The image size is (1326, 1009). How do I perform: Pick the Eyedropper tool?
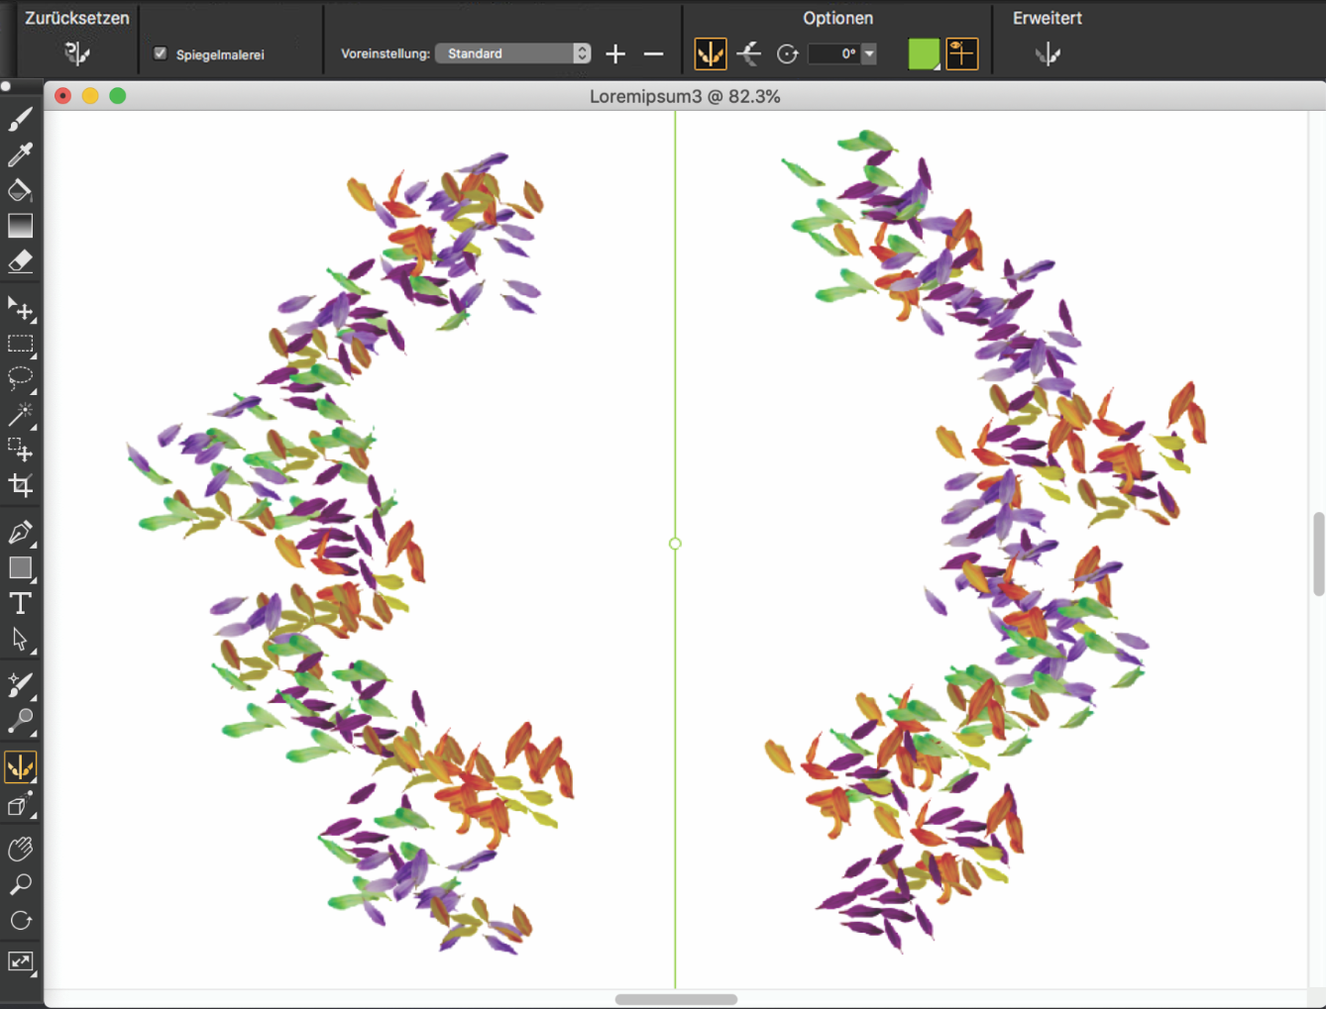[20, 154]
